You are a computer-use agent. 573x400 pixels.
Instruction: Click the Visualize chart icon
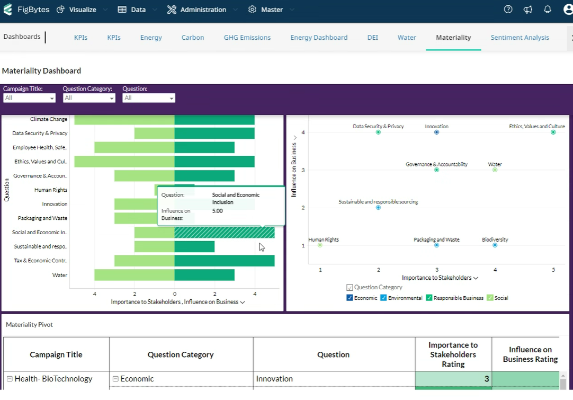click(x=60, y=10)
